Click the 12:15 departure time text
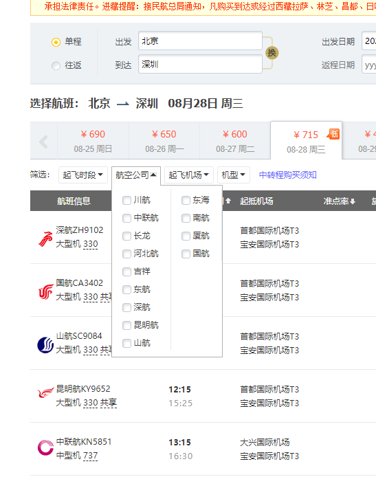The height and width of the screenshot is (477, 376). (x=180, y=390)
